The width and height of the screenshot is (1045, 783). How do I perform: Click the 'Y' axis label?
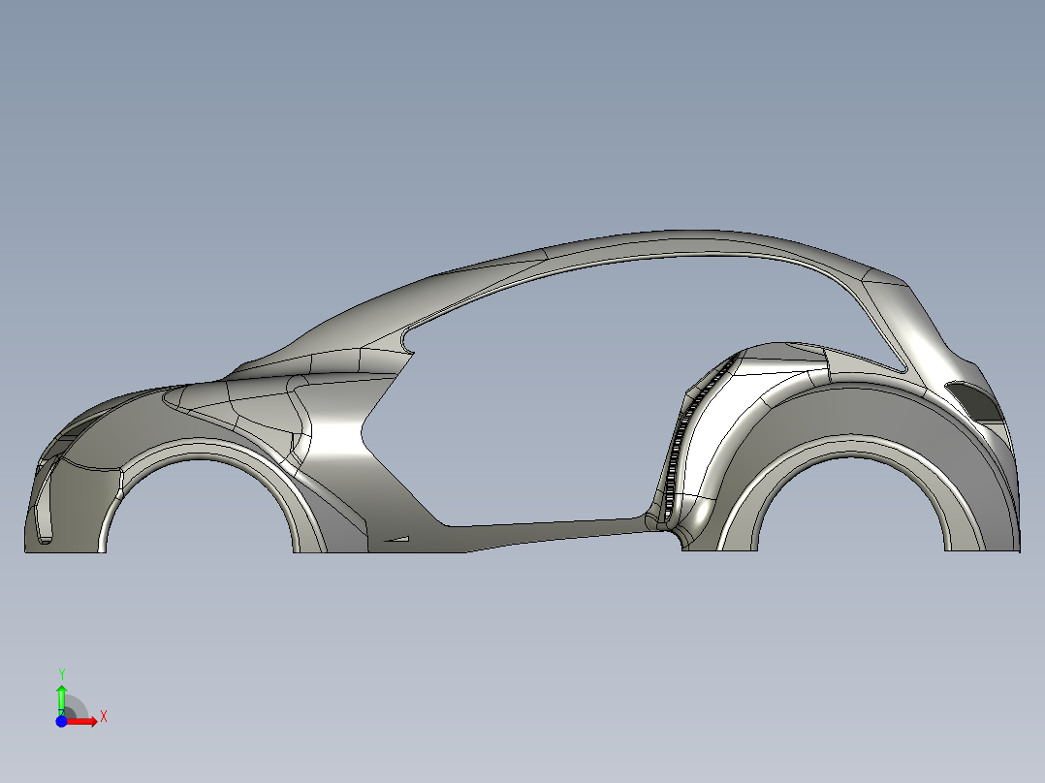tap(61, 674)
